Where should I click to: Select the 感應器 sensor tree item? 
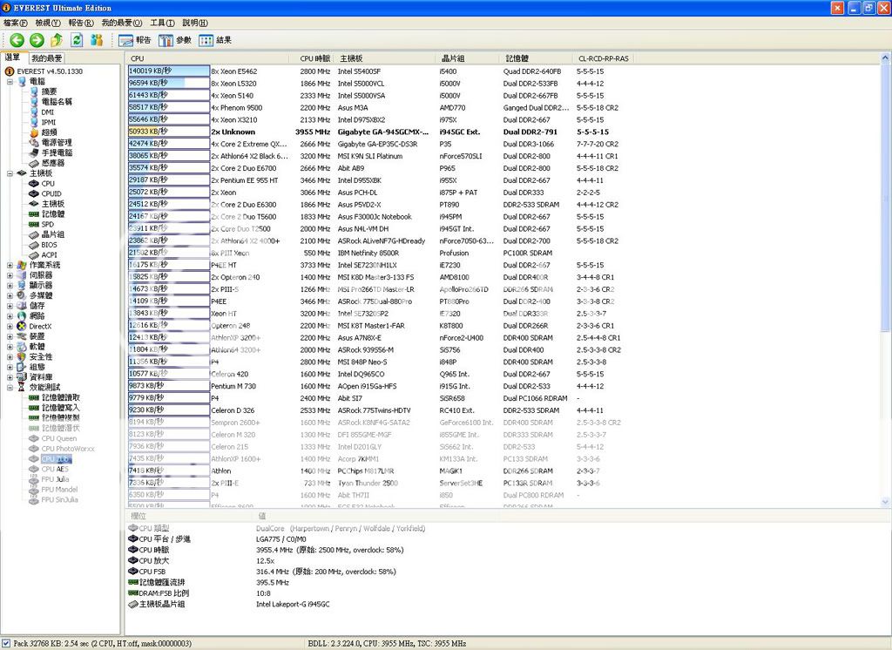[53, 163]
